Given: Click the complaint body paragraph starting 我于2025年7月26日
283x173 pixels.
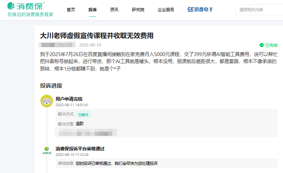Looking at the screenshot, I should tap(159, 61).
